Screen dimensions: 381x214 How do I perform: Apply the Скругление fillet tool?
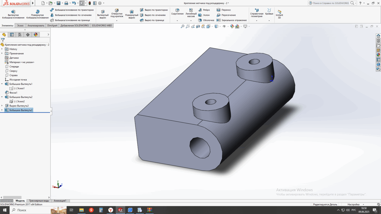point(177,12)
